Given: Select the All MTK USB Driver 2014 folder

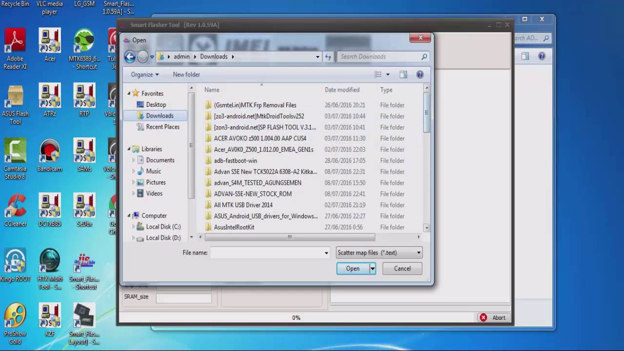Looking at the screenshot, I should click(243, 205).
